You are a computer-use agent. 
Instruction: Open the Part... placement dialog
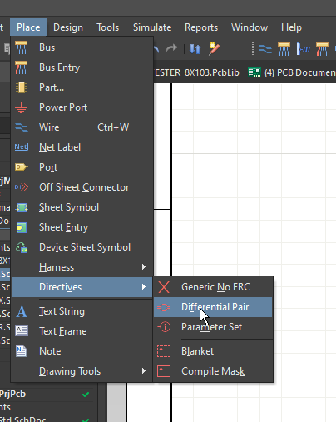(82, 87)
